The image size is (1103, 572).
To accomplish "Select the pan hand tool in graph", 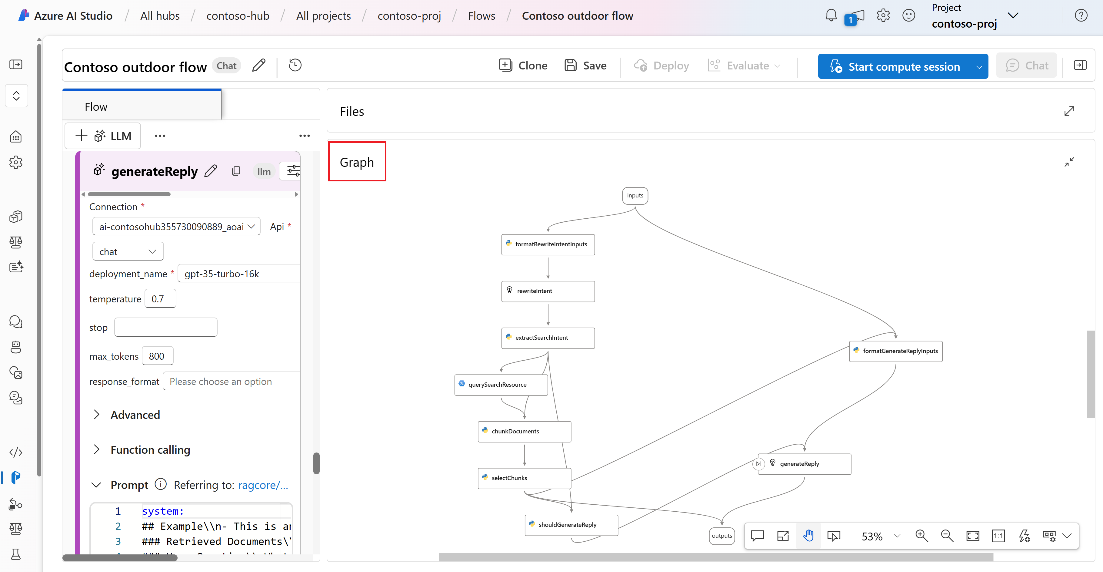I will [808, 536].
